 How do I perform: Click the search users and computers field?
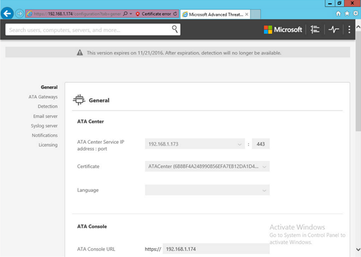93,30
